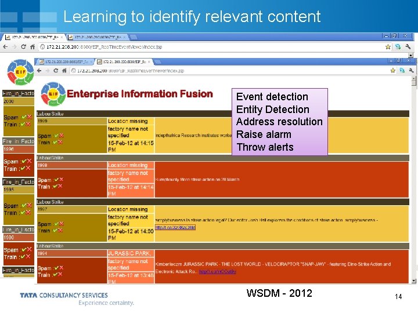
Task: Mark event 1998 as spam with green check
Action: click(x=56, y=180)
